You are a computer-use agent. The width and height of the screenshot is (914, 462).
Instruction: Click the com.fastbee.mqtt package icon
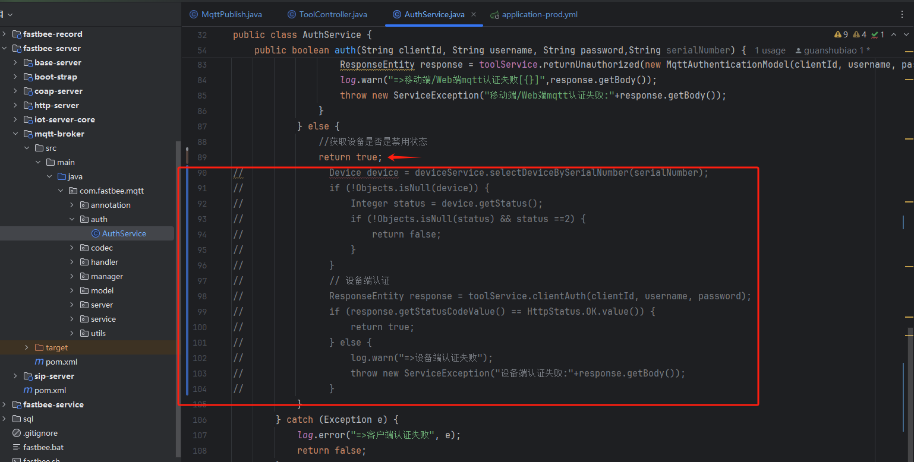[73, 191]
